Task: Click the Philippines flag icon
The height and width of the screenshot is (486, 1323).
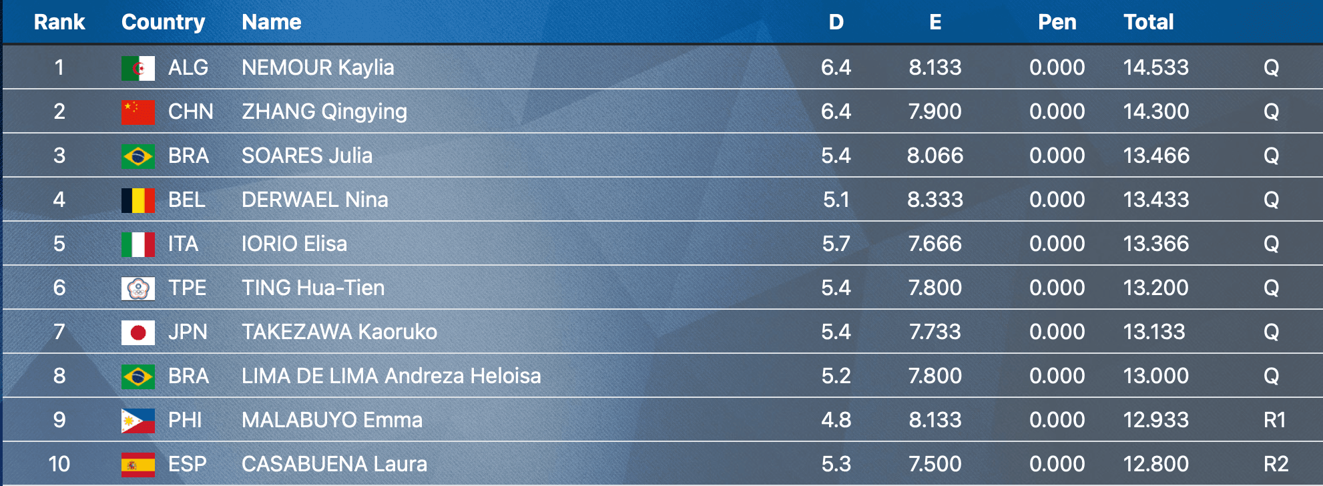Action: [138, 421]
